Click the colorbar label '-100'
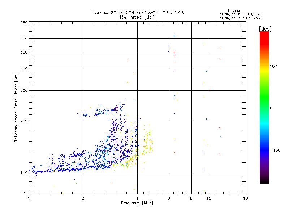289x216 pixels. [x=275, y=150]
